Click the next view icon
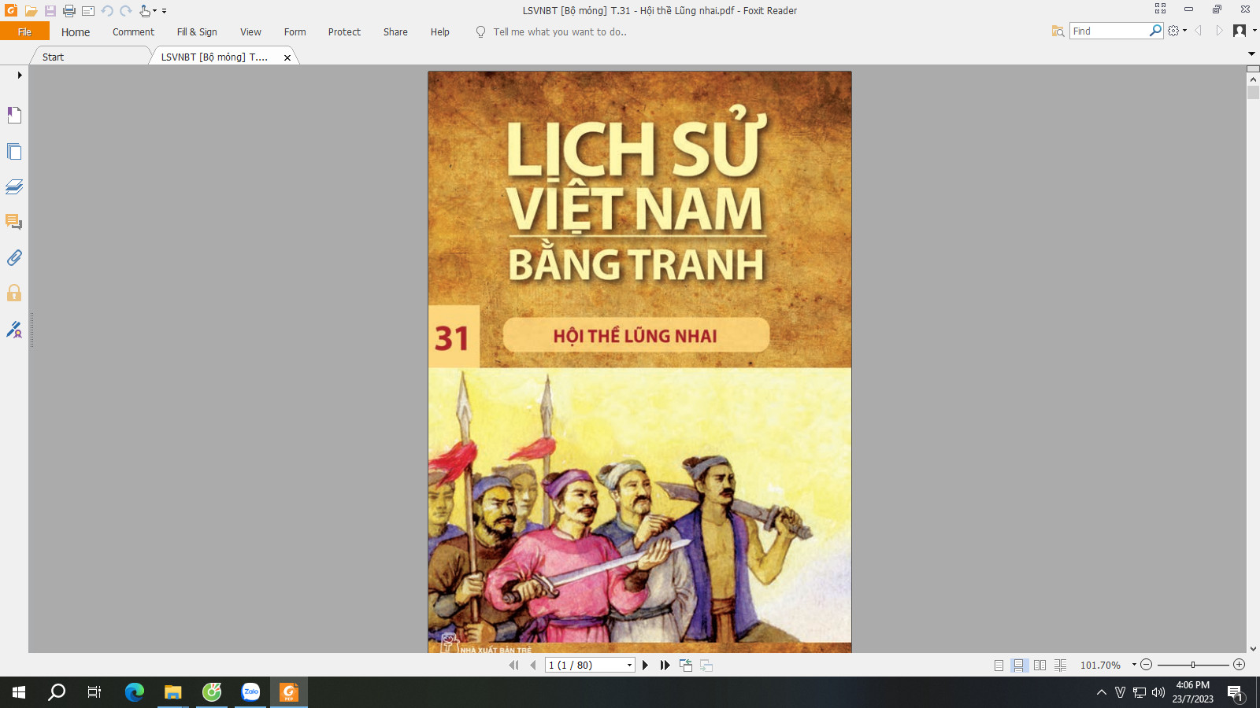Viewport: 1260px width, 708px height. (x=706, y=666)
